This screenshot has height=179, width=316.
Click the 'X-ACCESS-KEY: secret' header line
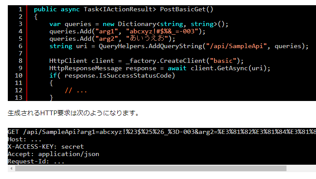pos(46,146)
